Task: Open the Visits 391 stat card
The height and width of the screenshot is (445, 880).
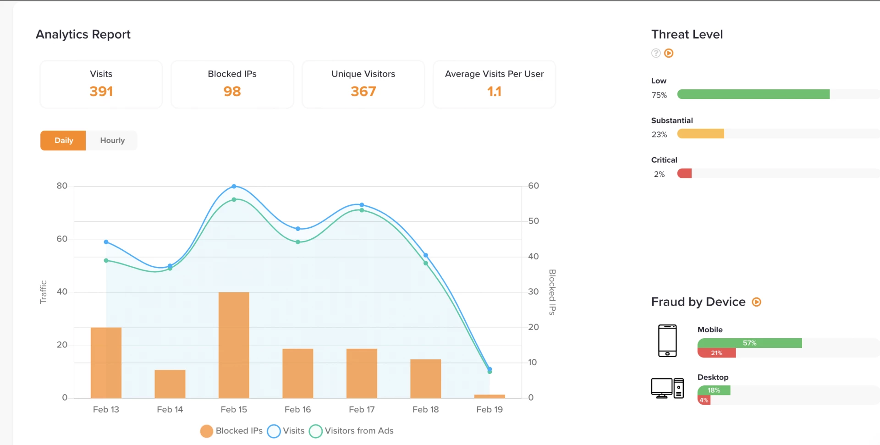Action: click(101, 84)
